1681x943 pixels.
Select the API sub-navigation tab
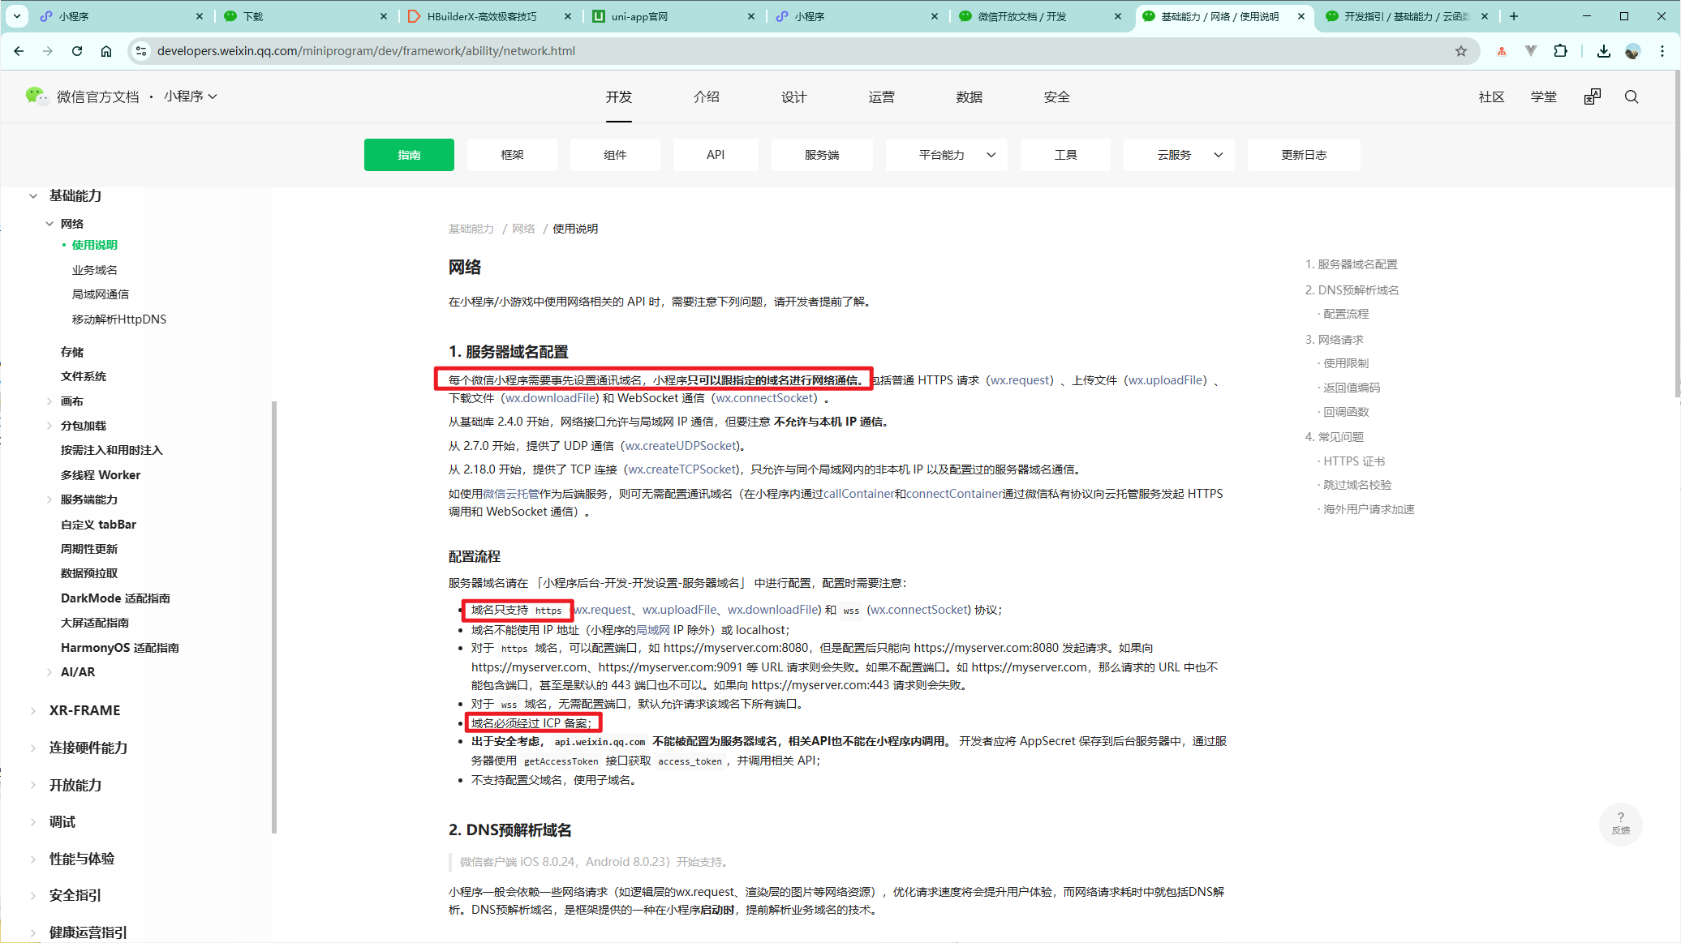pyautogui.click(x=716, y=155)
